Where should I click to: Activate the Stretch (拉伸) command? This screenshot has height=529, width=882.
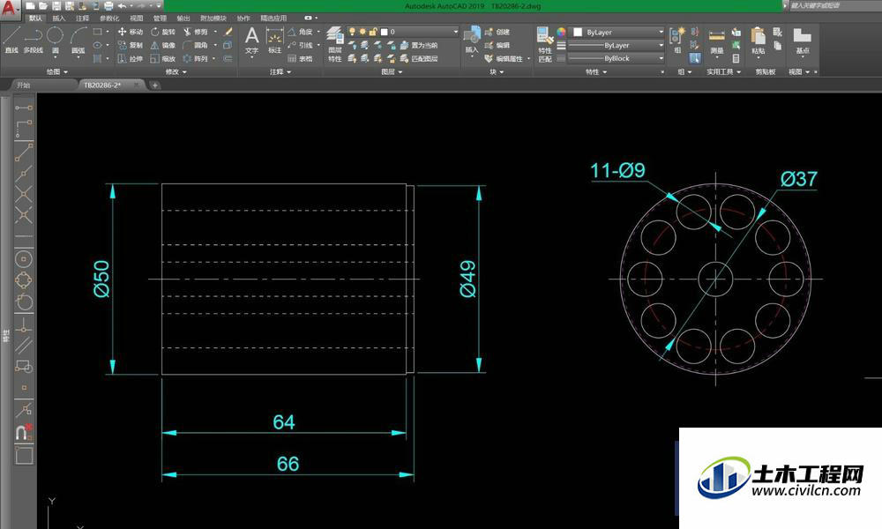131,58
